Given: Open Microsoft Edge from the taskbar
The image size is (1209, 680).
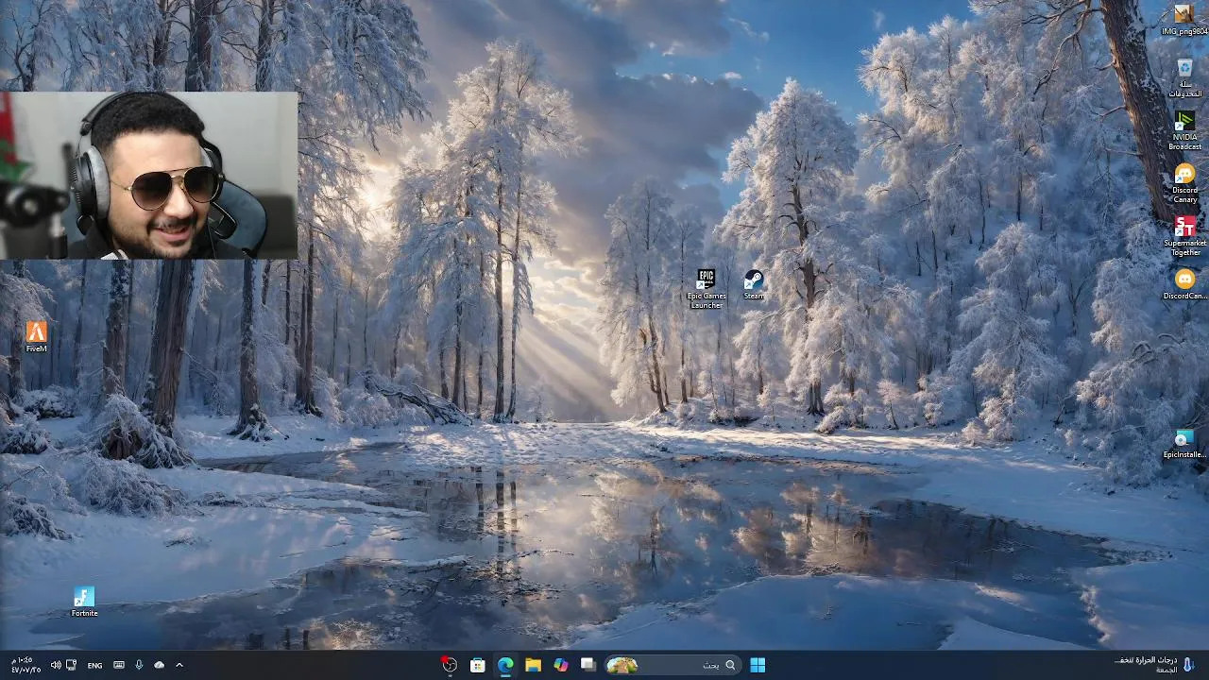Looking at the screenshot, I should pos(505,665).
